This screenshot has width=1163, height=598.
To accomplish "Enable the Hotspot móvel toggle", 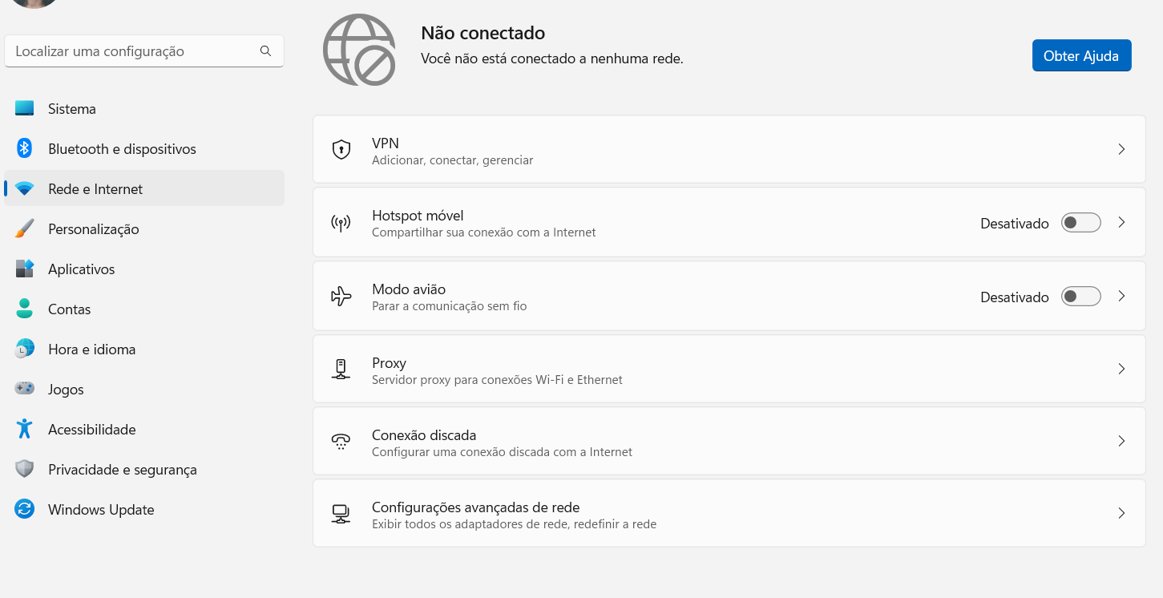I will click(1081, 223).
